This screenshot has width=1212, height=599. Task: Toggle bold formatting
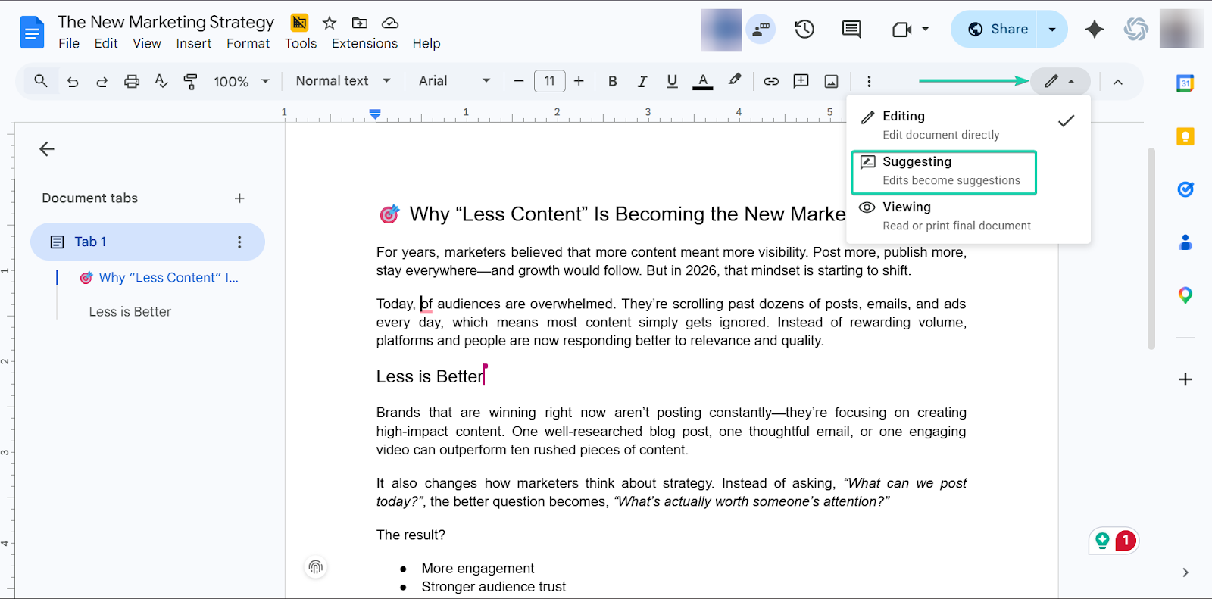613,81
